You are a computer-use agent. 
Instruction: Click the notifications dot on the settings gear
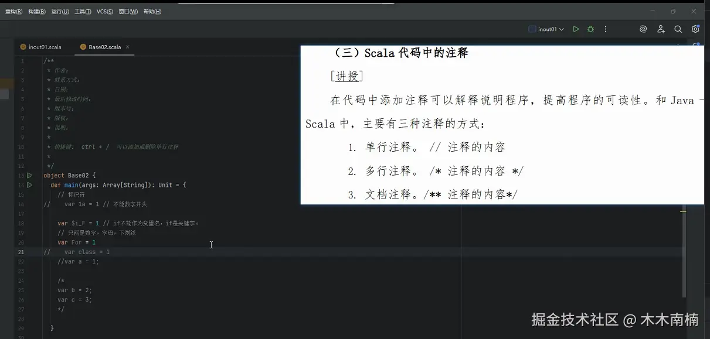coord(698,25)
